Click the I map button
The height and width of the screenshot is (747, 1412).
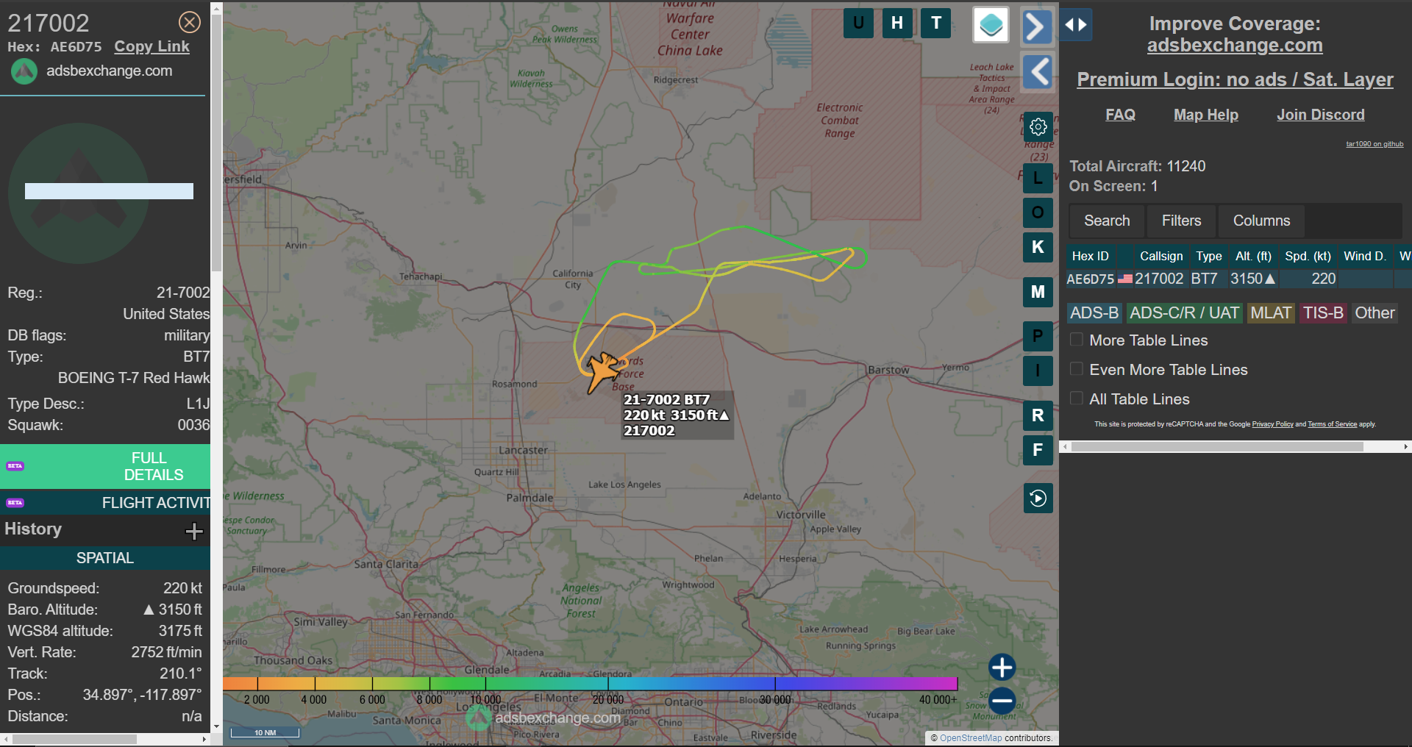(x=1038, y=371)
